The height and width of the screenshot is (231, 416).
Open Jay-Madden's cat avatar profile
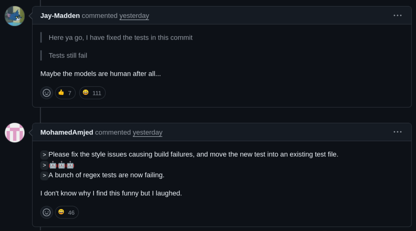tap(15, 16)
